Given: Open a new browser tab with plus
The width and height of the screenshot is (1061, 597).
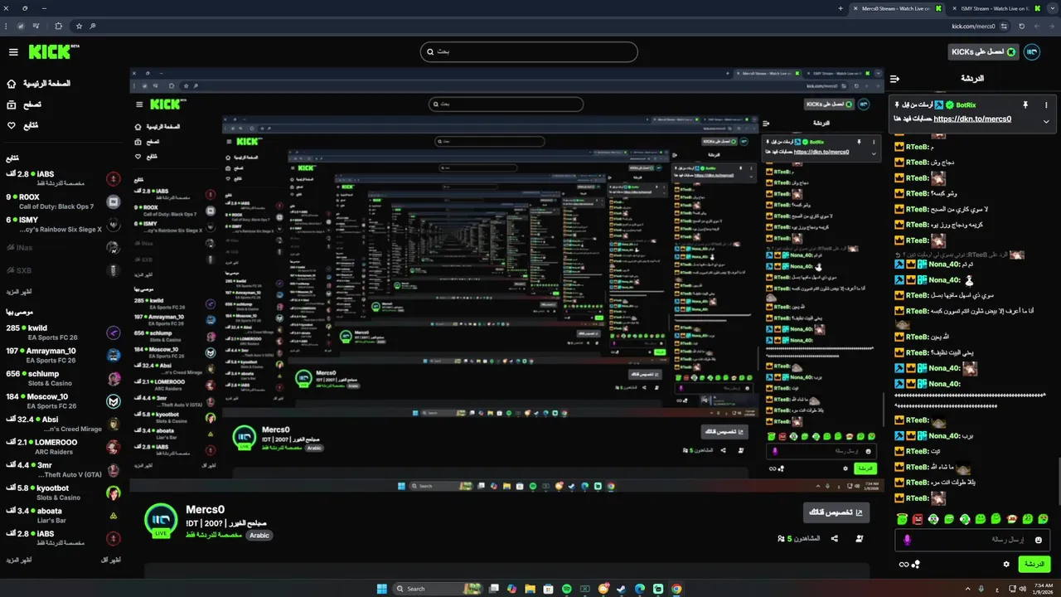Looking at the screenshot, I should coord(841,8).
